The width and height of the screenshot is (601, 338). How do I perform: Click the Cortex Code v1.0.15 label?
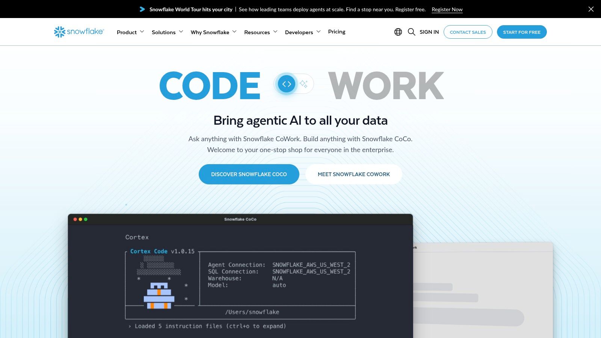[162, 251]
